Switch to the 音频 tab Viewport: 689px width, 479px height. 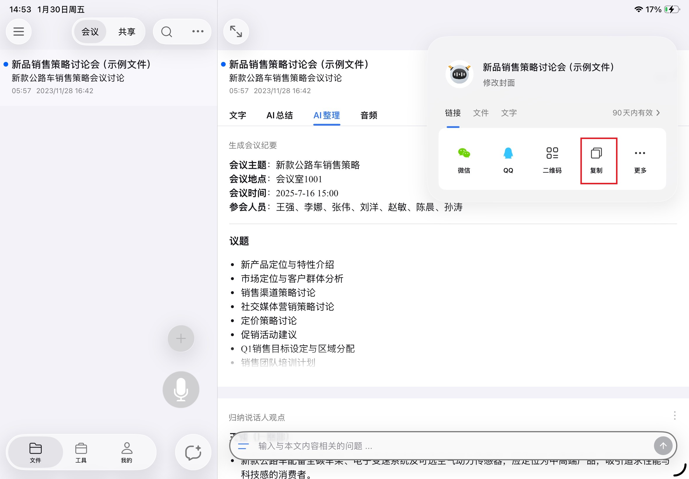point(368,116)
